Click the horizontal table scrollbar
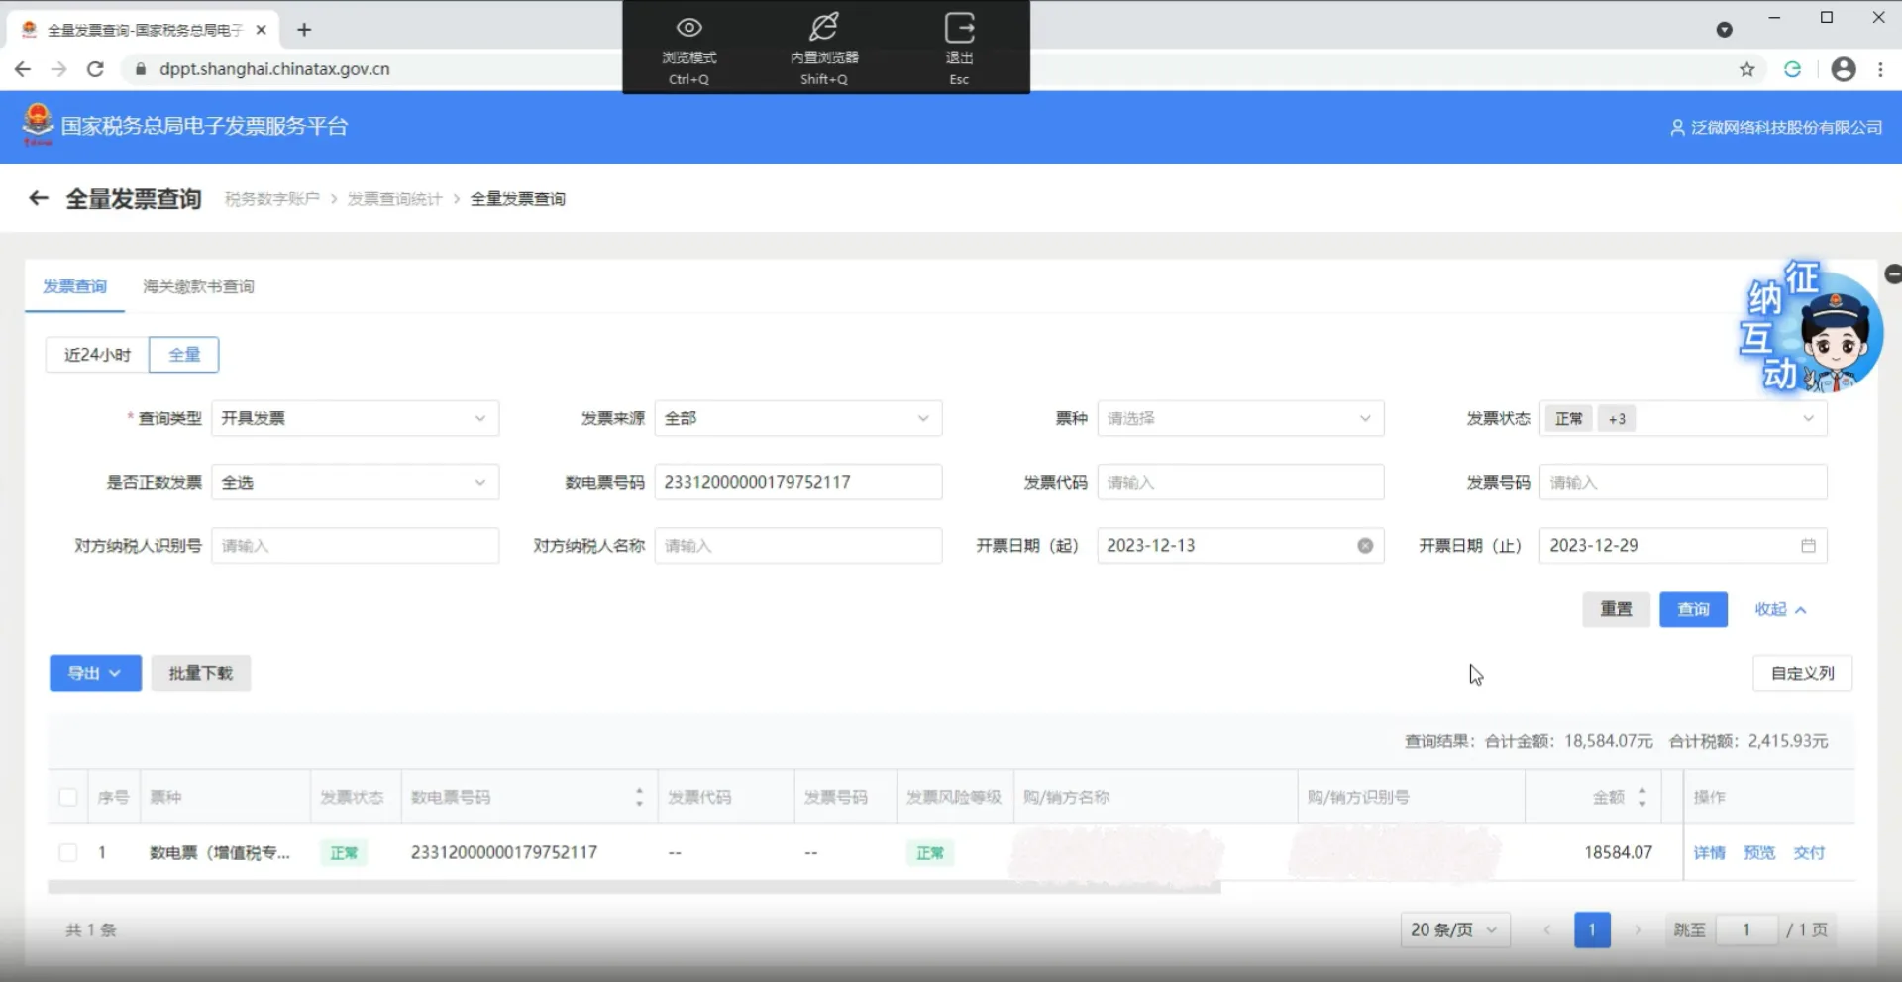The image size is (1902, 982). 634,887
